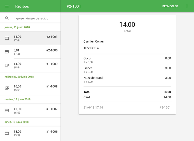Viewport: 194px width, 141px height.
Task: Click card icon for receipt #1-1006
Action: tap(7, 133)
